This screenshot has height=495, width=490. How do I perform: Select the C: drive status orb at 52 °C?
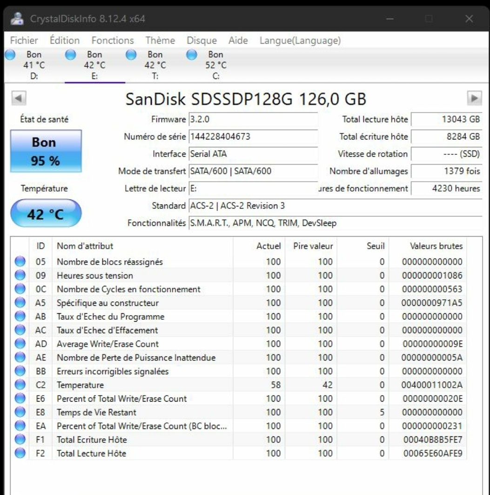point(192,55)
